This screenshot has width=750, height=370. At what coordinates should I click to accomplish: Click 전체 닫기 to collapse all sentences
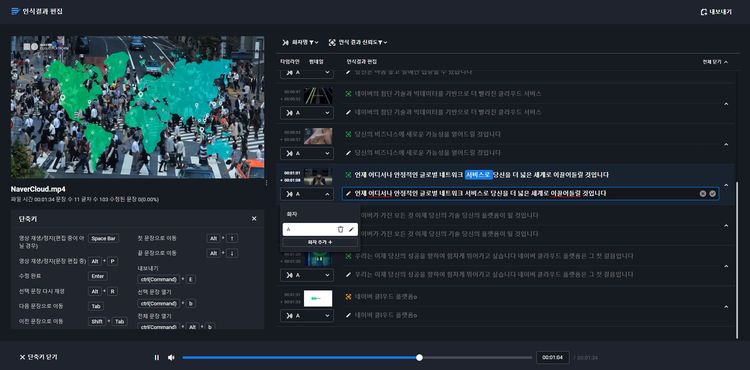tap(715, 62)
